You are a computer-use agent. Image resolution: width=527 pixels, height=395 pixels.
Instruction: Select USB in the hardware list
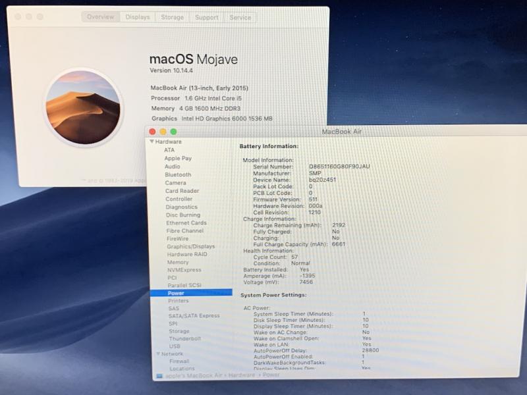tap(175, 346)
